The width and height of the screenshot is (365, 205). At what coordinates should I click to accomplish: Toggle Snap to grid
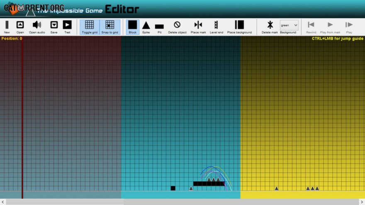pos(109,27)
